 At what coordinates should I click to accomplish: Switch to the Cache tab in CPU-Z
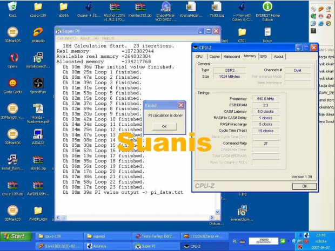click(215, 57)
